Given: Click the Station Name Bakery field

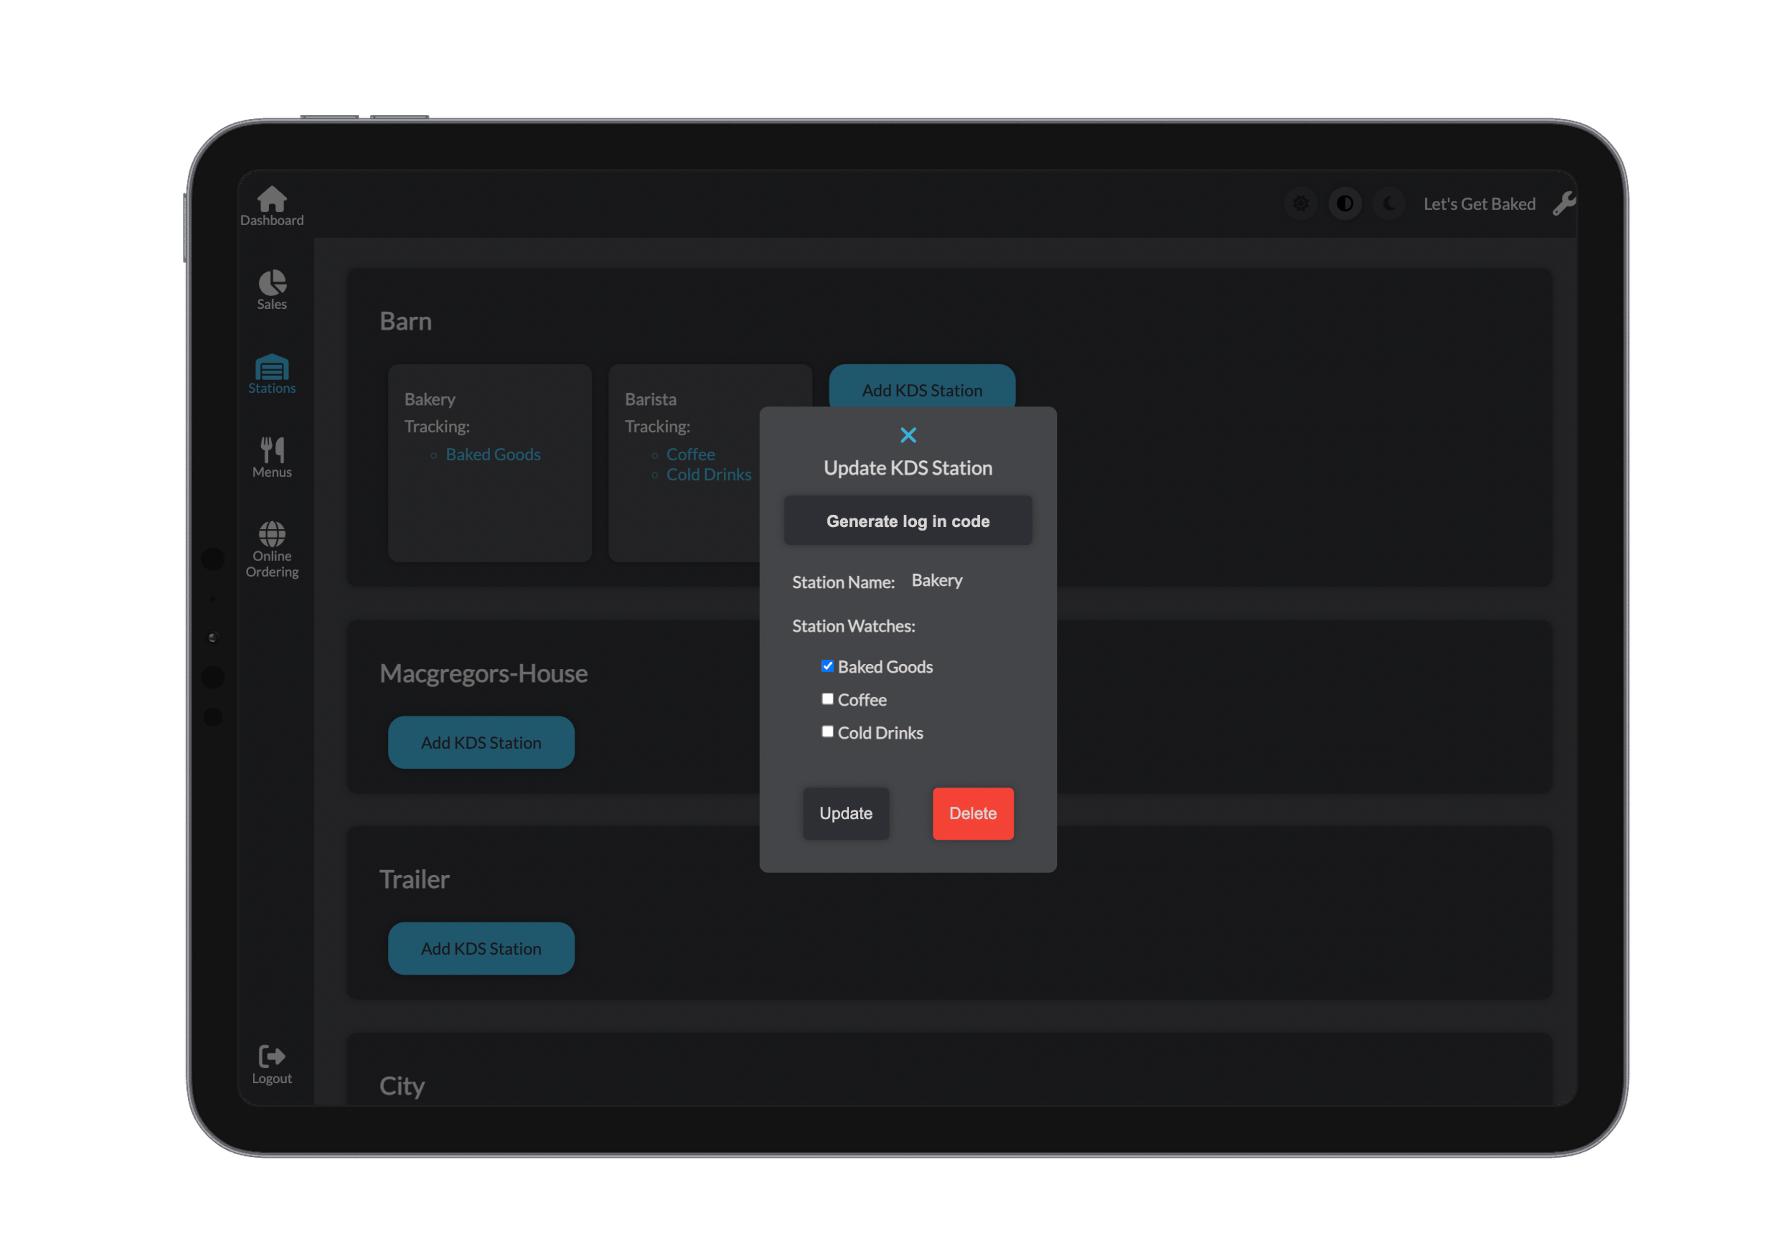Looking at the screenshot, I should pos(936,581).
